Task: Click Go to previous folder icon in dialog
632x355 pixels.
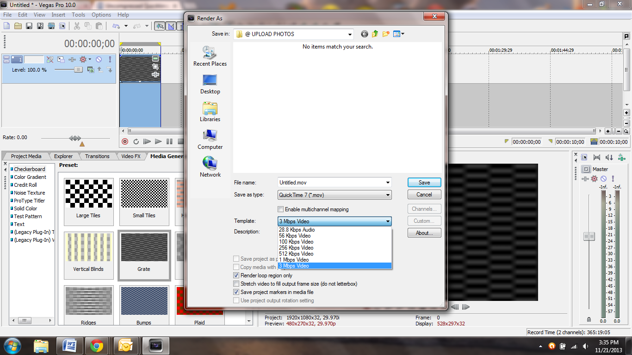Action: (x=365, y=34)
